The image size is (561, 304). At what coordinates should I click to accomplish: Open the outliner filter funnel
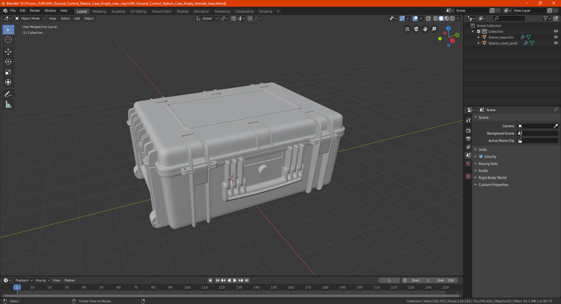547,18
